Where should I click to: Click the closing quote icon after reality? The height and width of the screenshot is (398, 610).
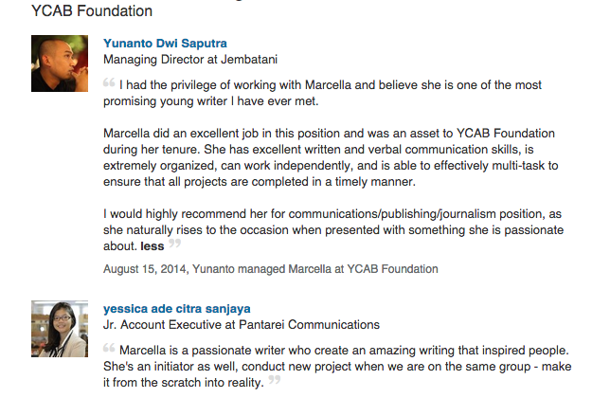[x=275, y=380]
